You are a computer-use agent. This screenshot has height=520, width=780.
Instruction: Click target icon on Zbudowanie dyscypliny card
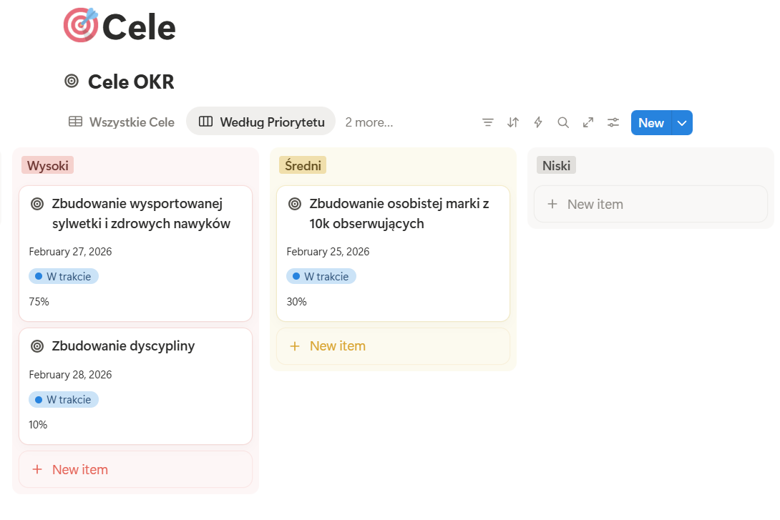pos(37,346)
